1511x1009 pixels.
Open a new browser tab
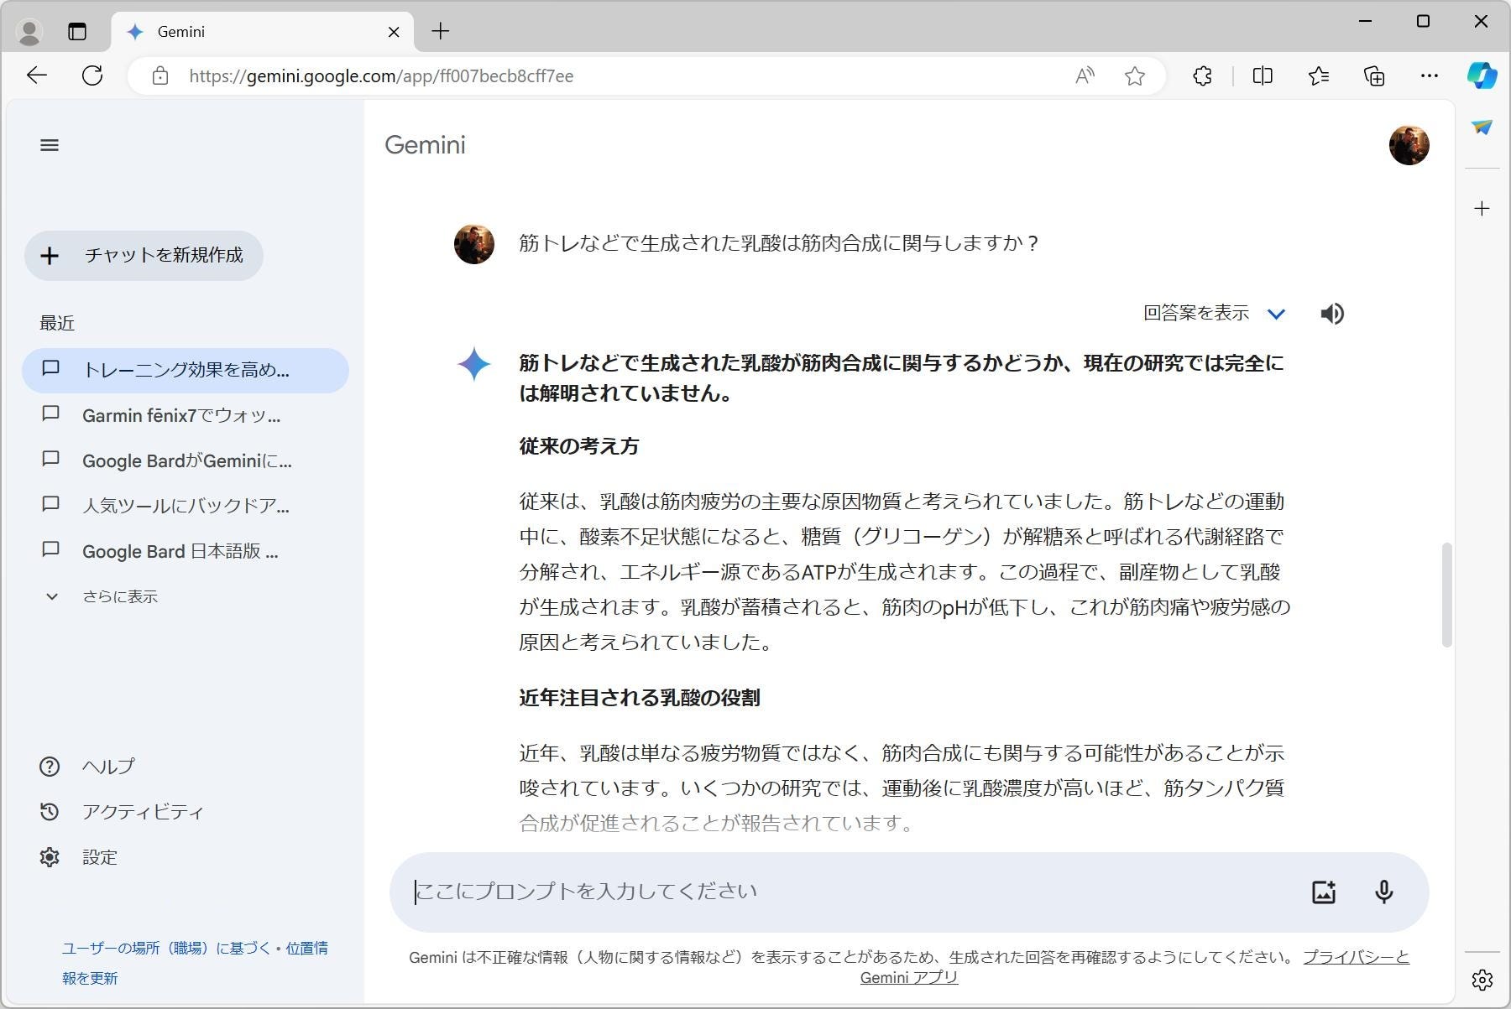coord(440,32)
